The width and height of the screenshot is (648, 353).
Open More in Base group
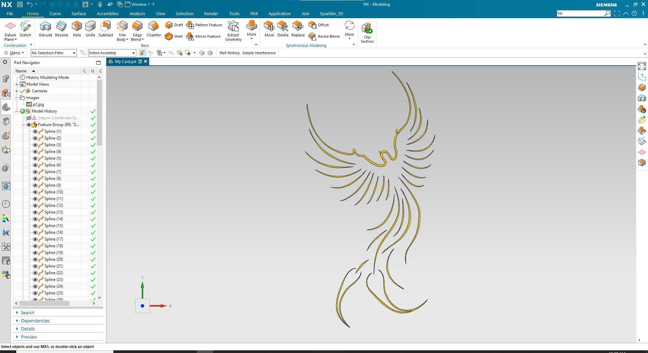tap(251, 30)
